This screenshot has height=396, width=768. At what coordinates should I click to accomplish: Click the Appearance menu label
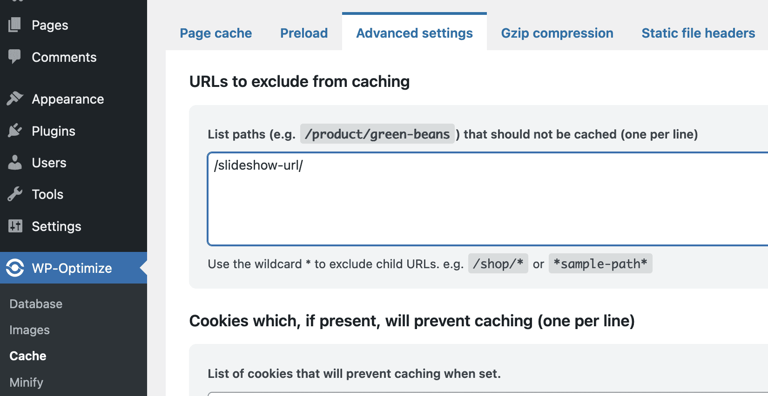pos(68,99)
